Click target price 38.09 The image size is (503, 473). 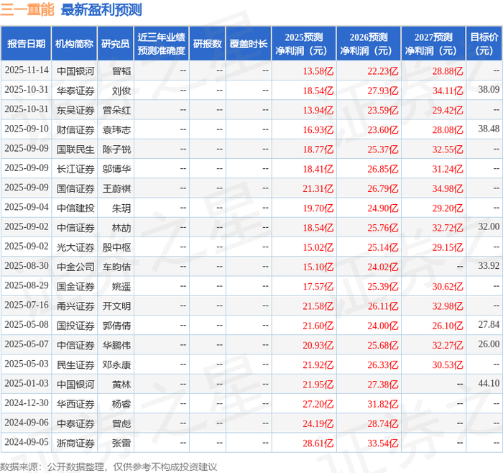(x=489, y=90)
